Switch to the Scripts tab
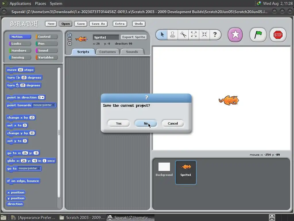This screenshot has height=221, width=294. tap(83, 52)
